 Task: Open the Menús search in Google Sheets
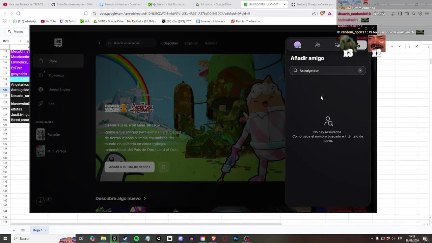[x=16, y=31]
